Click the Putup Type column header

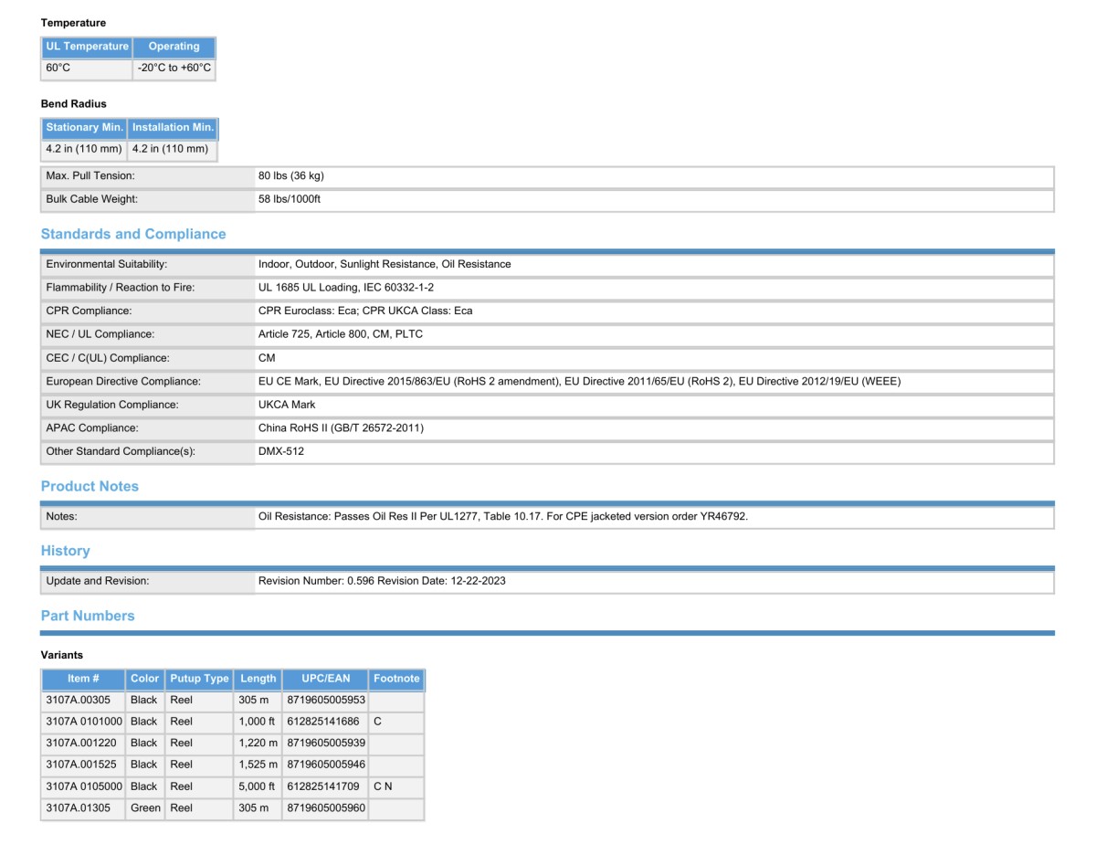click(x=199, y=679)
